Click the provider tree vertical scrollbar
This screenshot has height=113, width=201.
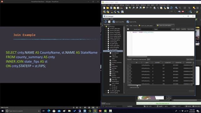[124, 55]
